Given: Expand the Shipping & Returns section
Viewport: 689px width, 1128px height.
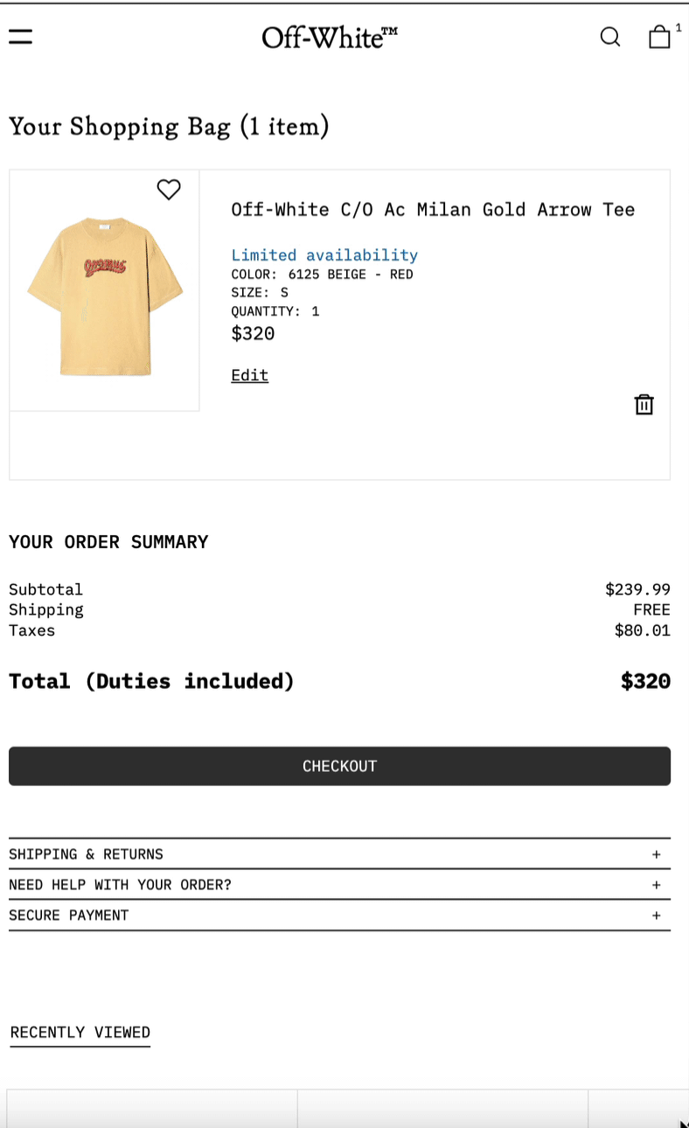Looking at the screenshot, I should pyautogui.click(x=339, y=854).
